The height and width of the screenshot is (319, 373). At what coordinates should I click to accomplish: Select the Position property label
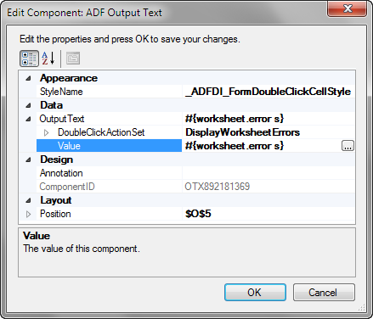[x=55, y=214]
